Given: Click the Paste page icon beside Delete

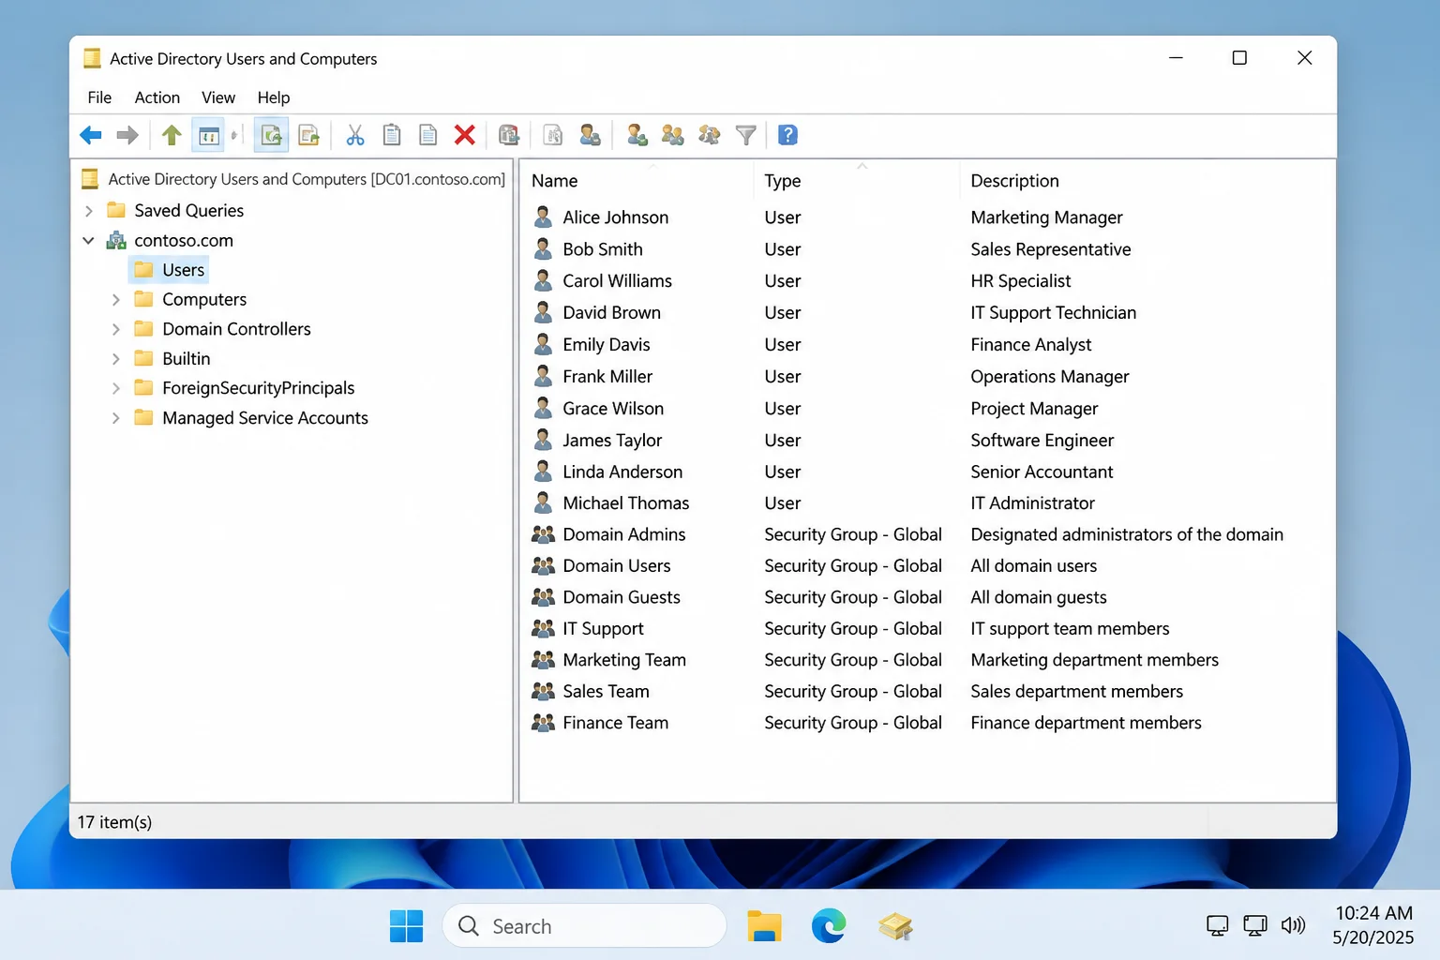Looking at the screenshot, I should click(427, 136).
